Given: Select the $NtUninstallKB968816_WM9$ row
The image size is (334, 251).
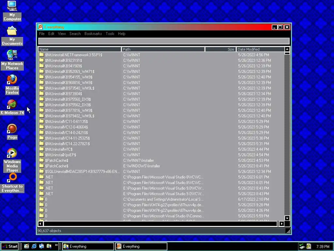Looking at the screenshot, I should click(161, 82).
